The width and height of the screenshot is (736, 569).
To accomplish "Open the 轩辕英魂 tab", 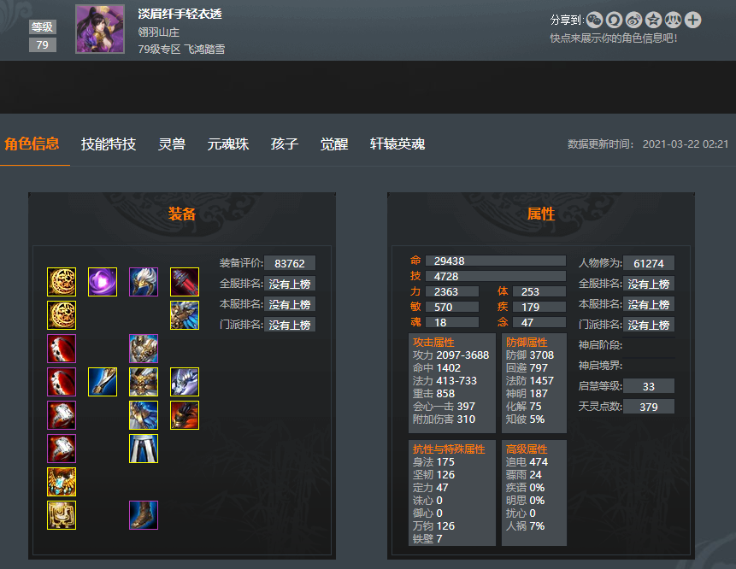I will [x=397, y=144].
